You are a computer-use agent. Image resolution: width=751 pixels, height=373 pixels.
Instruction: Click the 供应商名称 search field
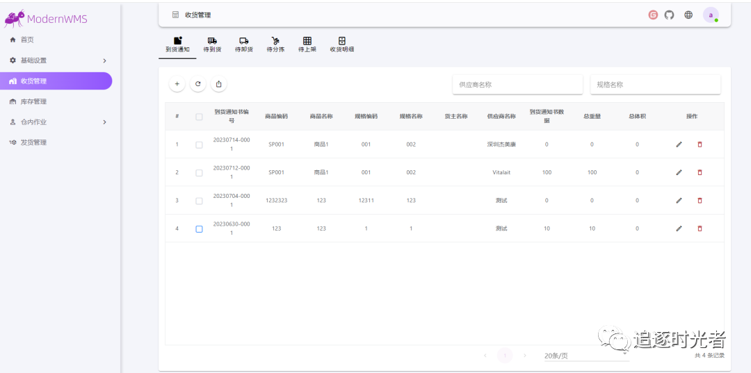(x=517, y=85)
